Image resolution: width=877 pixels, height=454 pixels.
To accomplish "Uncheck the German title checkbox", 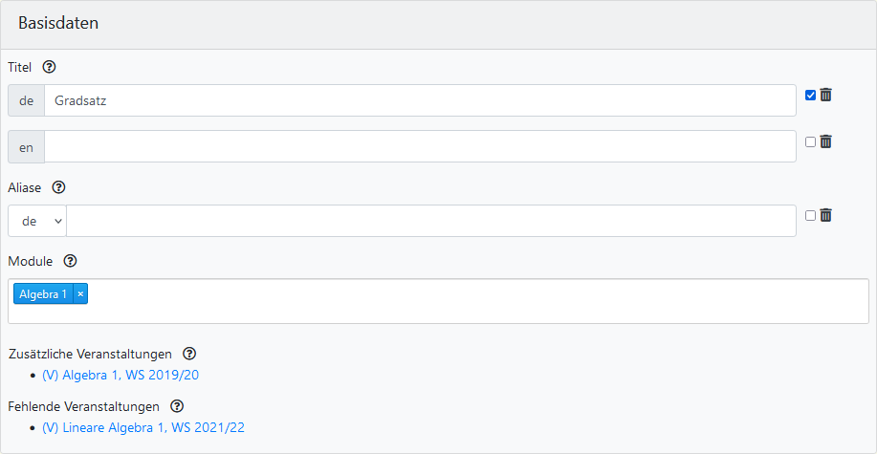I will (x=811, y=95).
